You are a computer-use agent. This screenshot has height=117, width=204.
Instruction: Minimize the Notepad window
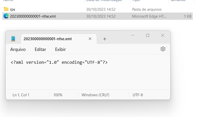click(133, 35)
